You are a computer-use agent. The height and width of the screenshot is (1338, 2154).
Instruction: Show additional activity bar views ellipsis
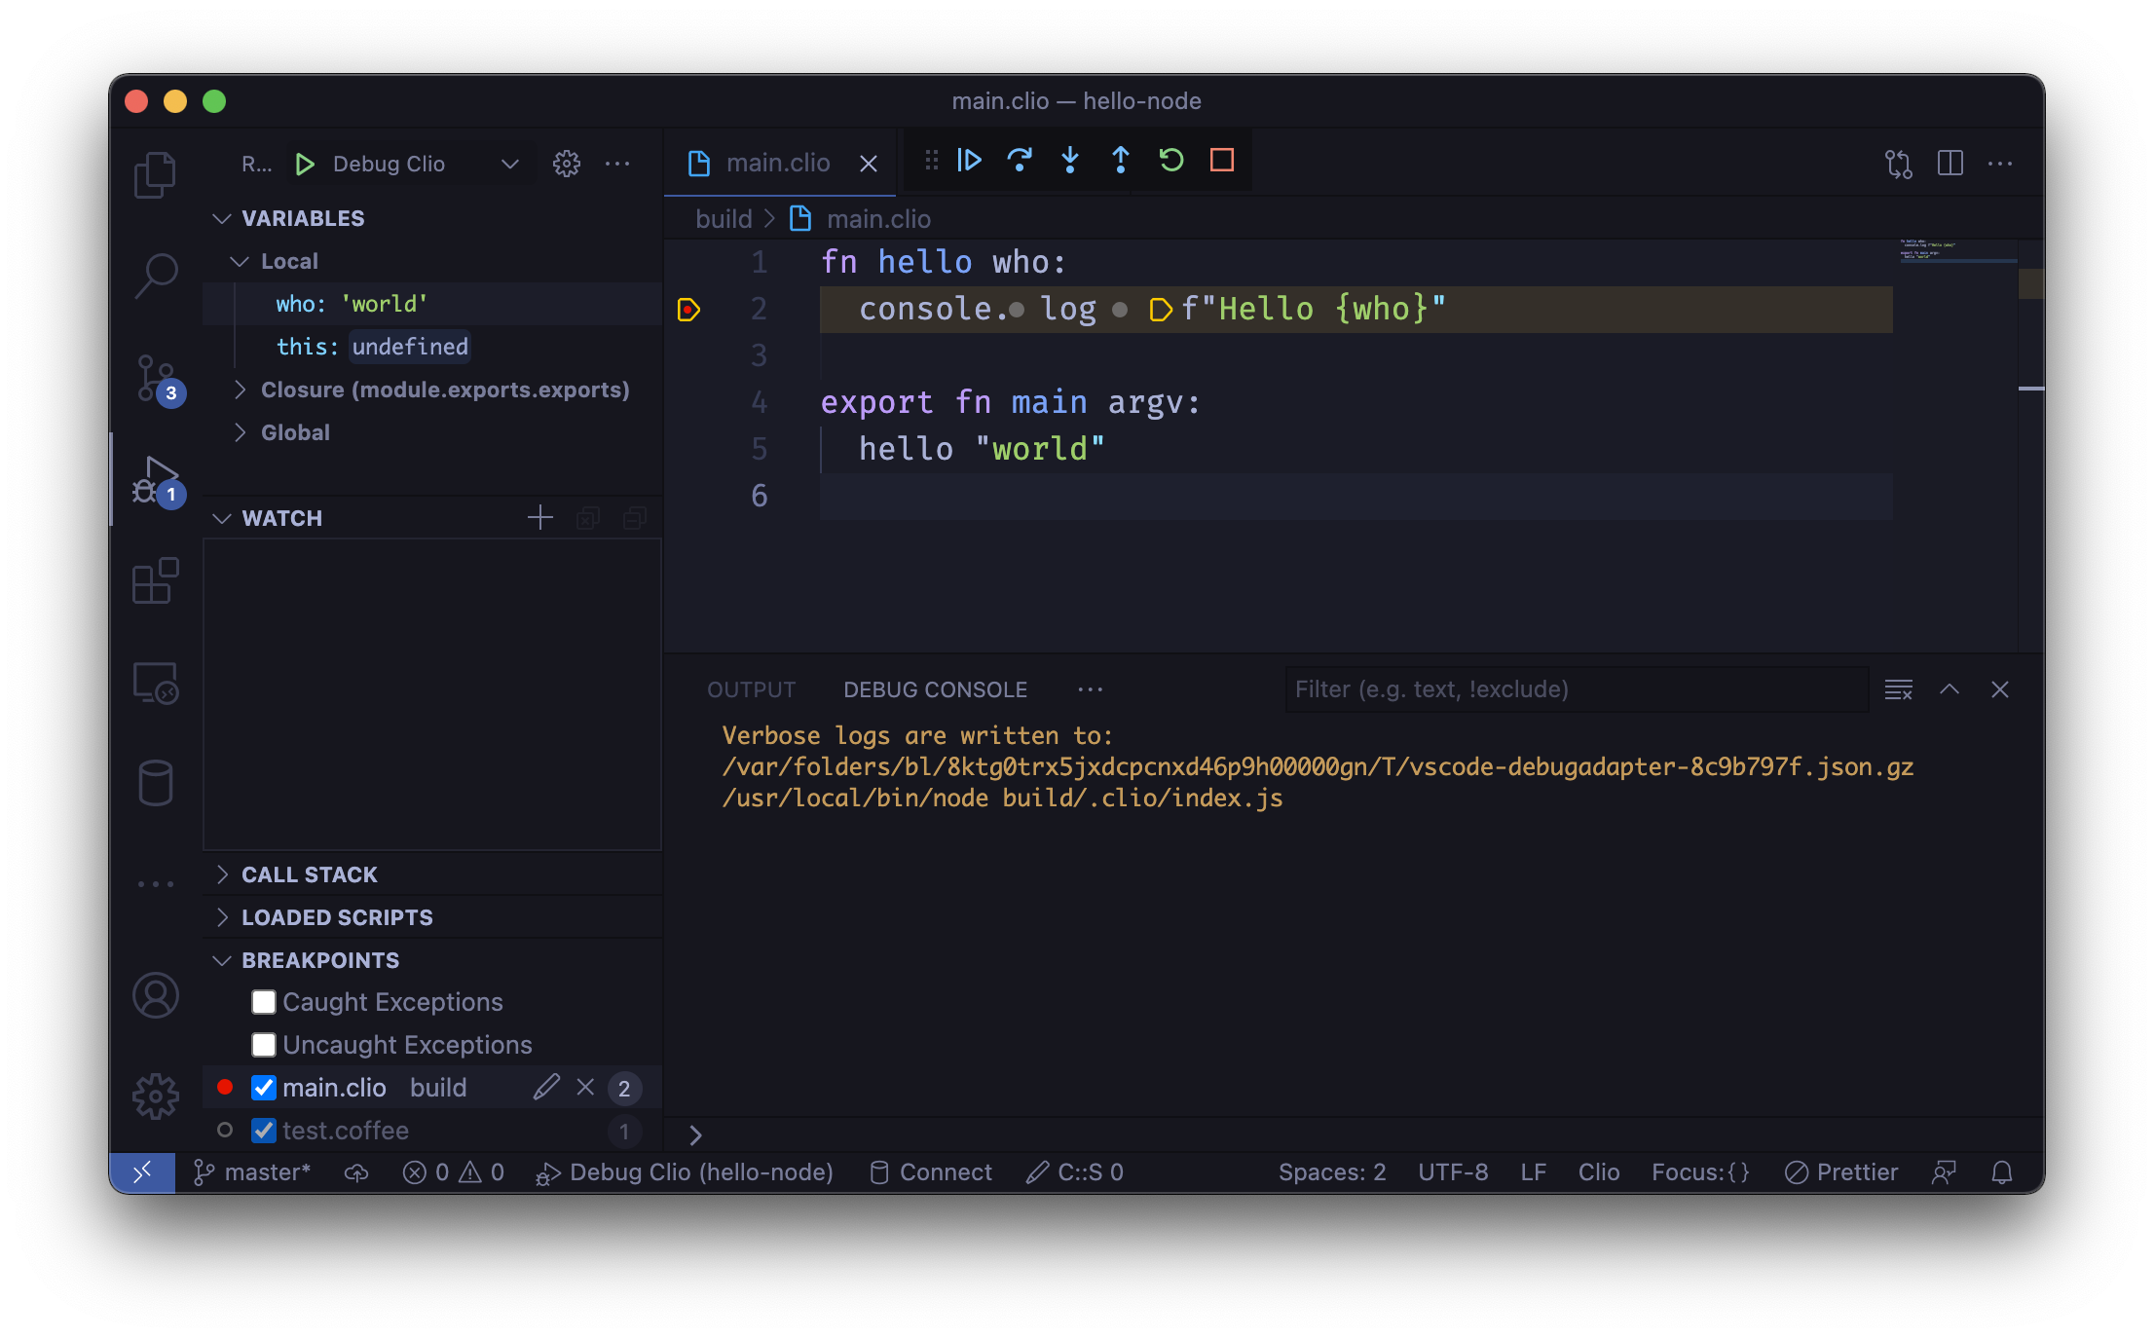155,884
